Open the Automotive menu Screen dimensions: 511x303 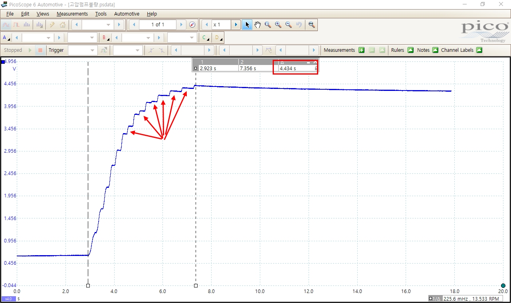[127, 14]
